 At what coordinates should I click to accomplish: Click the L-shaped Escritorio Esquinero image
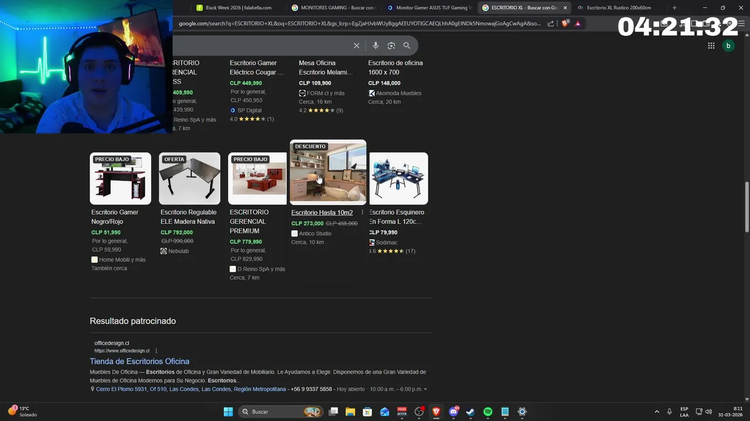[x=398, y=178]
